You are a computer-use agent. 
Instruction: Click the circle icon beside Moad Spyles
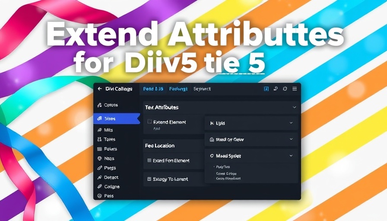[x=212, y=156]
